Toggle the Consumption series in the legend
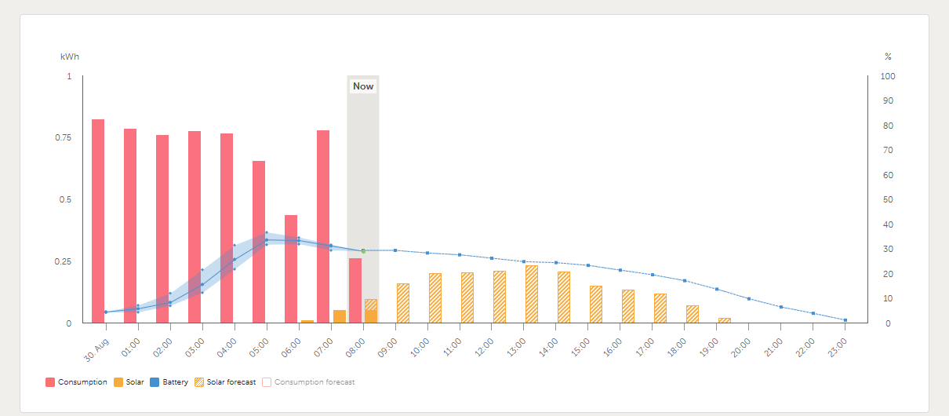 76,382
